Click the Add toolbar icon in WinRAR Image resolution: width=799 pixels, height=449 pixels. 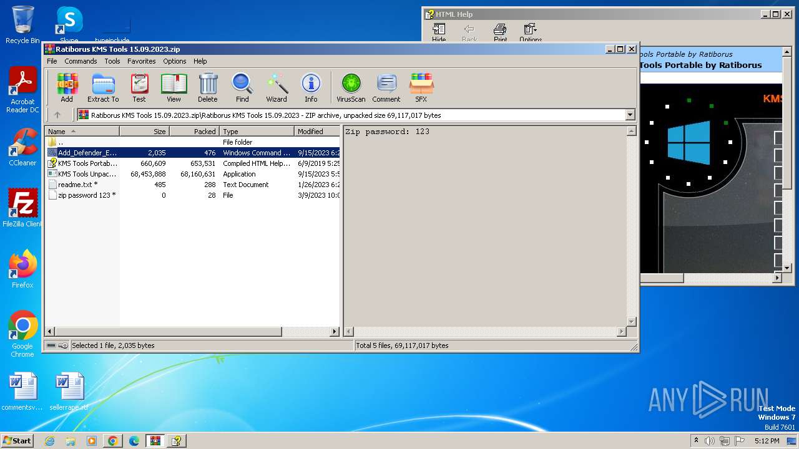click(x=67, y=87)
